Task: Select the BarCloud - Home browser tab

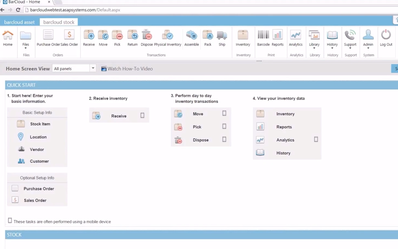Action: click(24, 2)
